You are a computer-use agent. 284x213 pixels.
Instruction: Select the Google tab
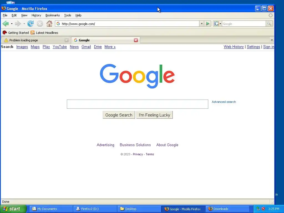click(106, 40)
